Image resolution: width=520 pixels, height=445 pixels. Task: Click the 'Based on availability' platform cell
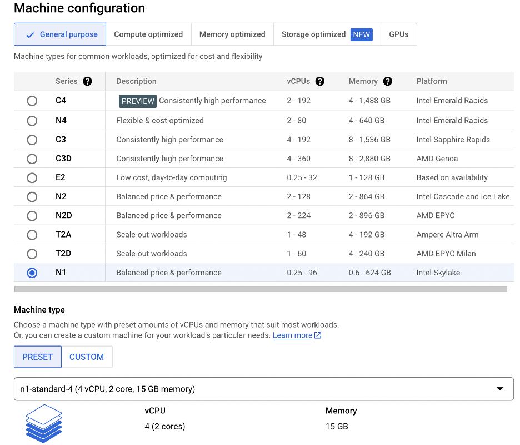click(x=452, y=177)
